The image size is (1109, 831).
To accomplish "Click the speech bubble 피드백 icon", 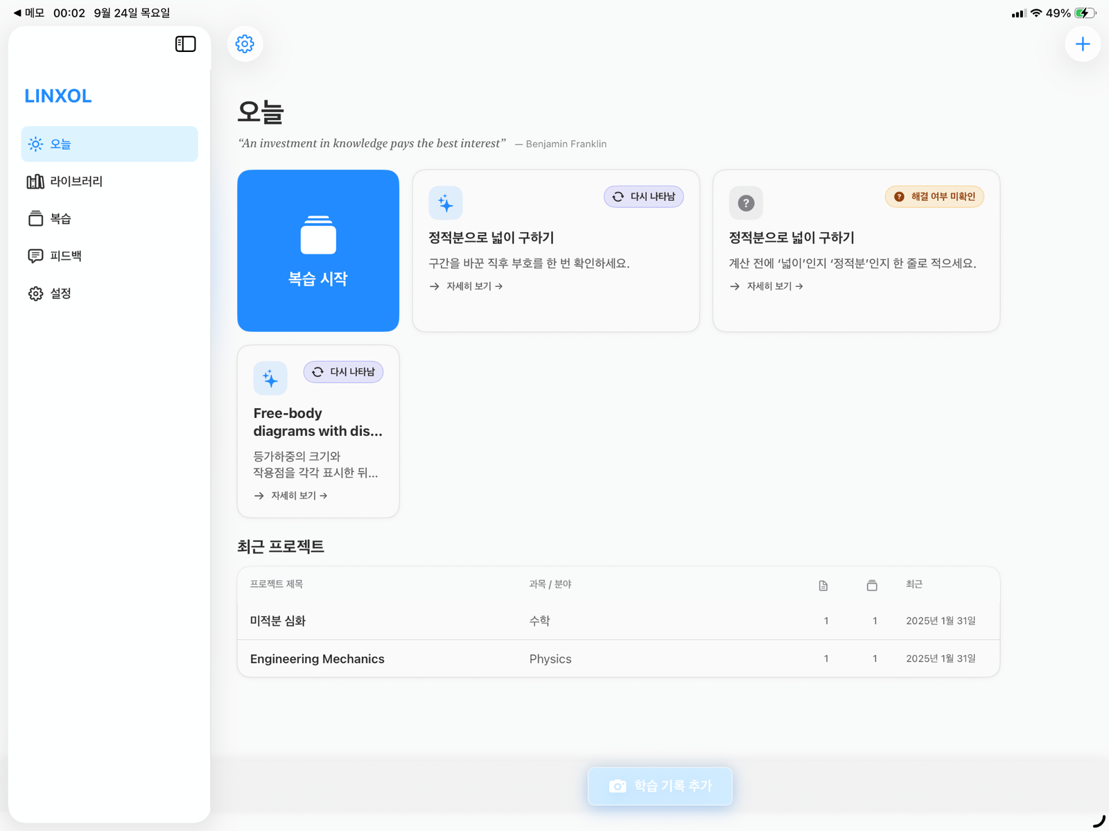I will click(35, 256).
